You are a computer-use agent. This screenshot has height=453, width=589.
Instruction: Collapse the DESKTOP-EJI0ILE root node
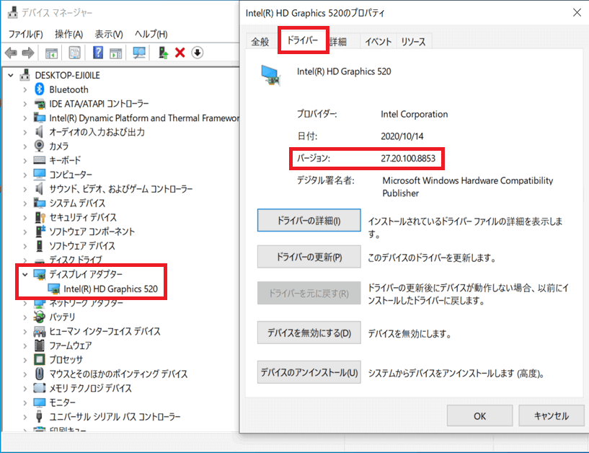pyautogui.click(x=11, y=76)
